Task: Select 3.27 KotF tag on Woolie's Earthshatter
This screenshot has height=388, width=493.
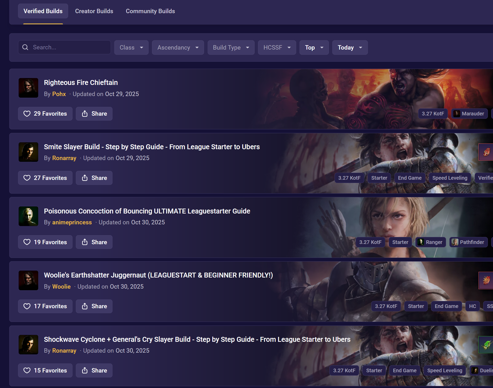Action: tap(386, 306)
